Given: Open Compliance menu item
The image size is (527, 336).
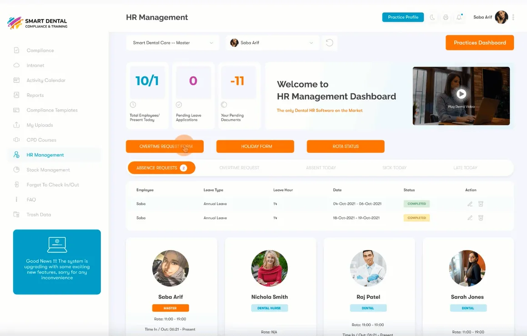Looking at the screenshot, I should coord(40,50).
